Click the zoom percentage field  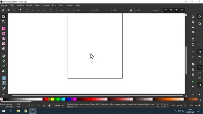coord(173,105)
